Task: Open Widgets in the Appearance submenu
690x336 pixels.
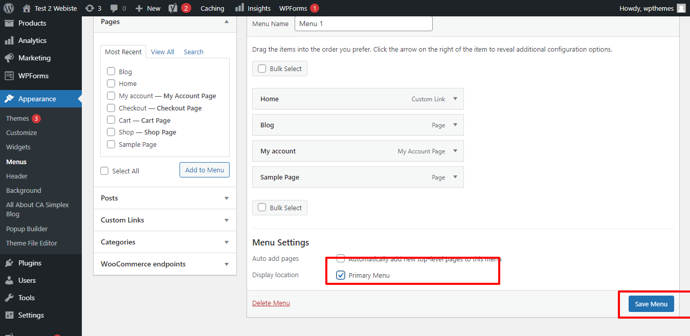Action: 18,147
